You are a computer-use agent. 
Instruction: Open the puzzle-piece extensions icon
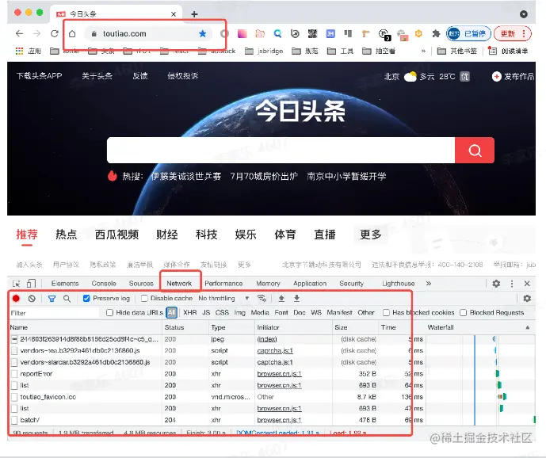[x=436, y=33]
